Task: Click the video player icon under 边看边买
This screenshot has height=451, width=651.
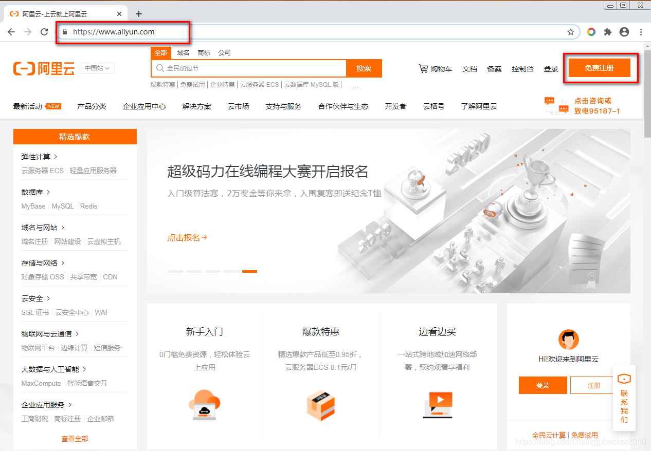Action: pyautogui.click(x=437, y=405)
